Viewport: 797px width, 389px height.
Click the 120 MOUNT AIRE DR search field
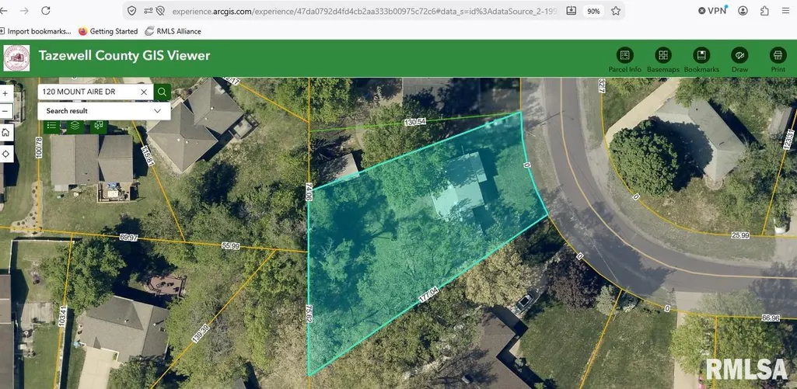click(x=87, y=92)
